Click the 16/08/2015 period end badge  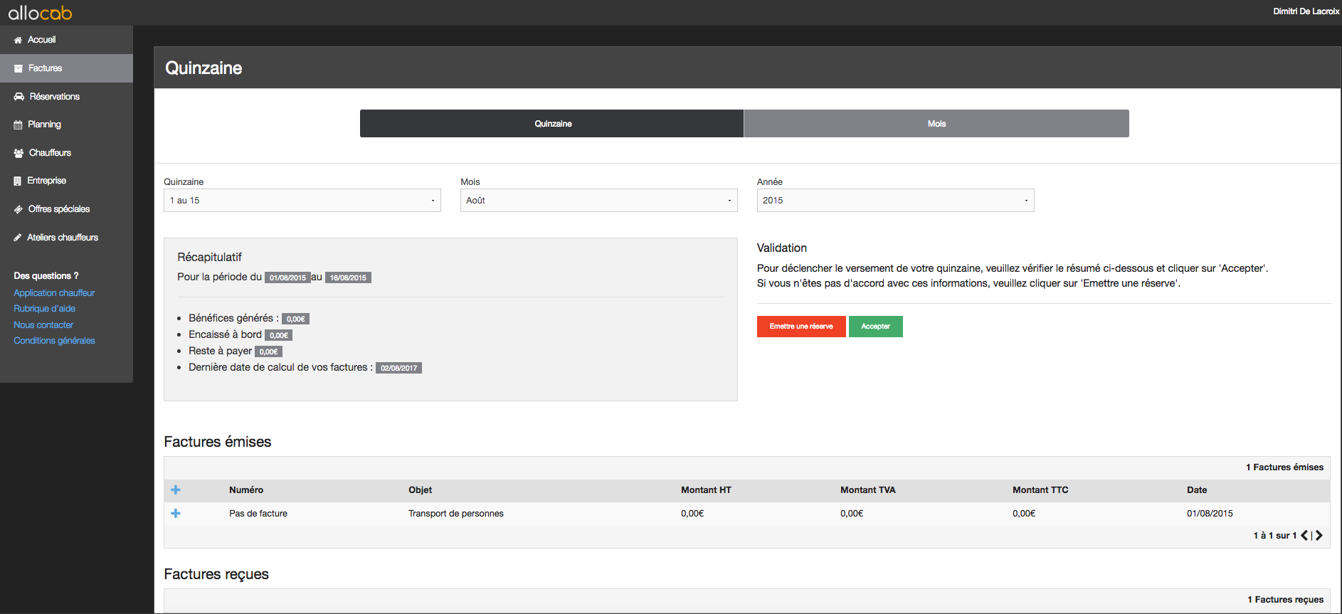tap(348, 277)
